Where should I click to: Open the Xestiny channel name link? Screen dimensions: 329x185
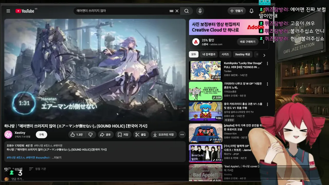tap(20, 133)
